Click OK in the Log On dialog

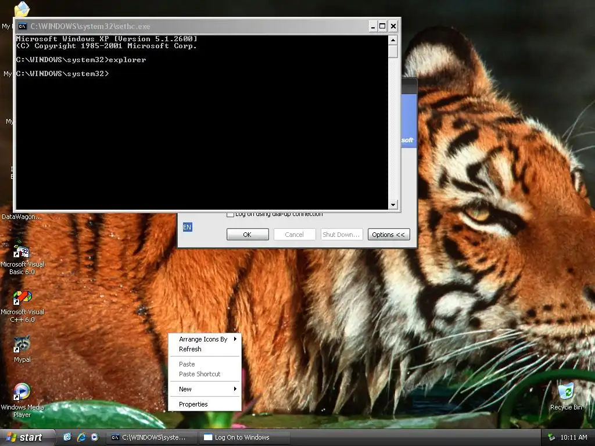tap(248, 235)
